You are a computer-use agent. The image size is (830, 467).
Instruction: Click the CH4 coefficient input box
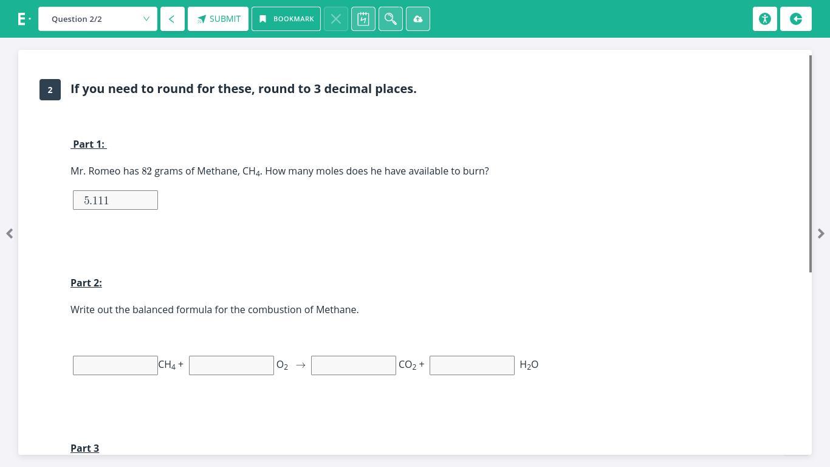pos(115,365)
